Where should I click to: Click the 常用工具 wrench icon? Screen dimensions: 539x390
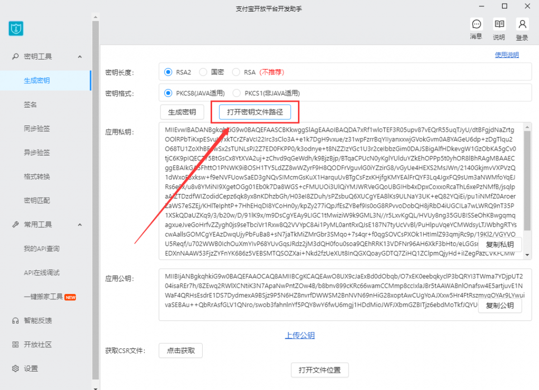click(15, 225)
